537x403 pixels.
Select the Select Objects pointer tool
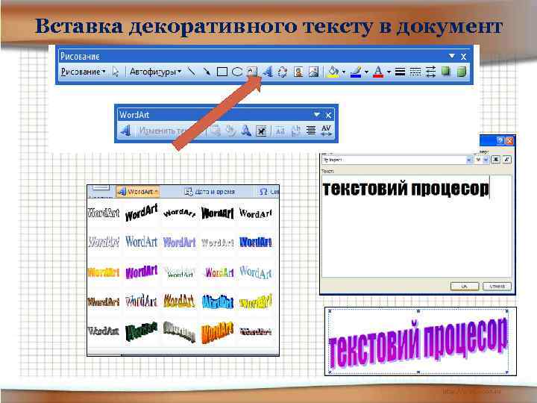pos(116,72)
